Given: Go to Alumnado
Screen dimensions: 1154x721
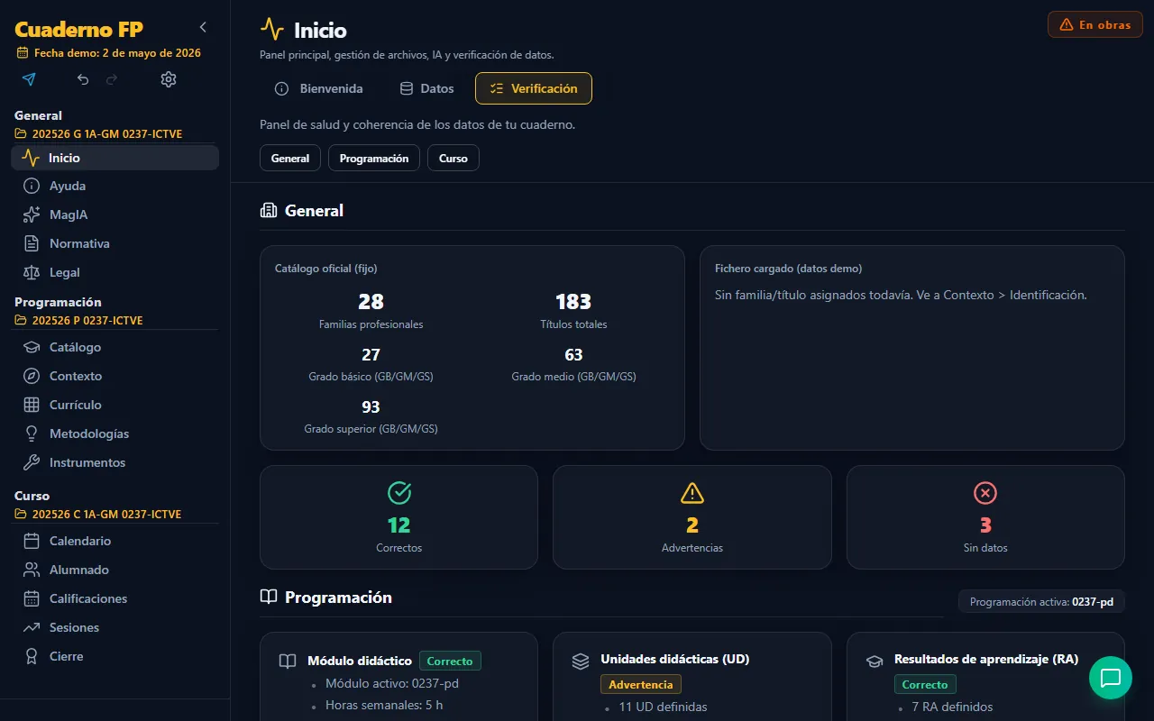Looking at the screenshot, I should (x=114, y=570).
